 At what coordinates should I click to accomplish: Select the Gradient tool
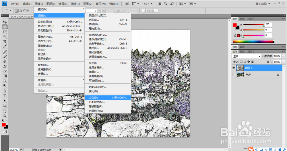point(5,76)
